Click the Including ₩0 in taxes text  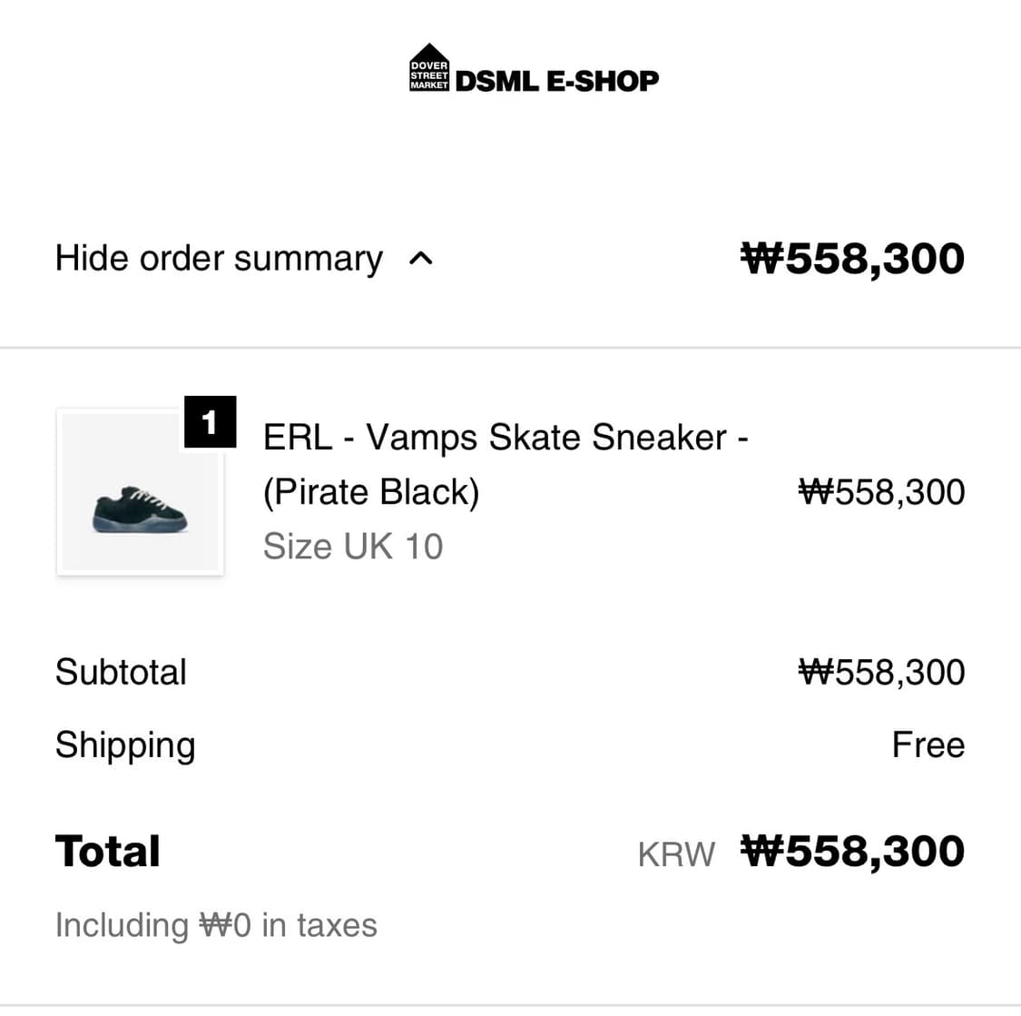[216, 924]
